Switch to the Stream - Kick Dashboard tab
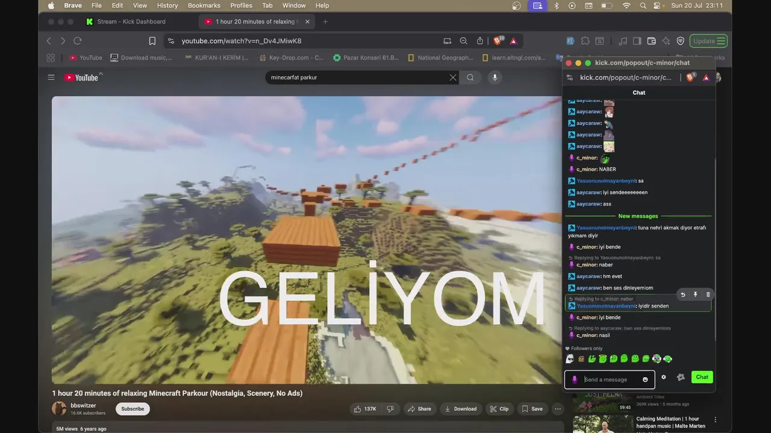This screenshot has height=433, width=771. tap(131, 22)
